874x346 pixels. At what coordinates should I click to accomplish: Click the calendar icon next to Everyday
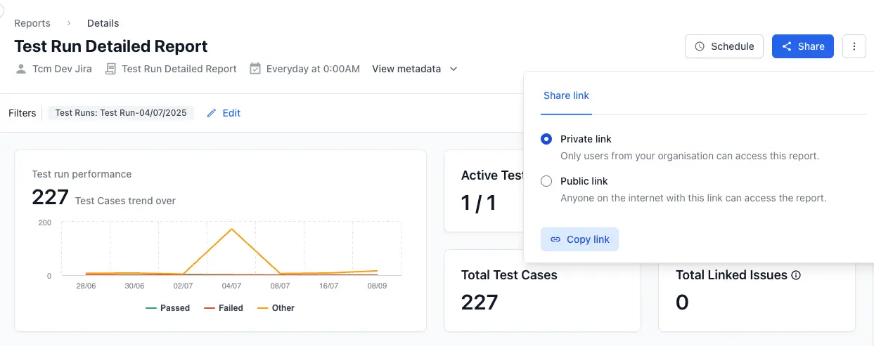tap(255, 69)
